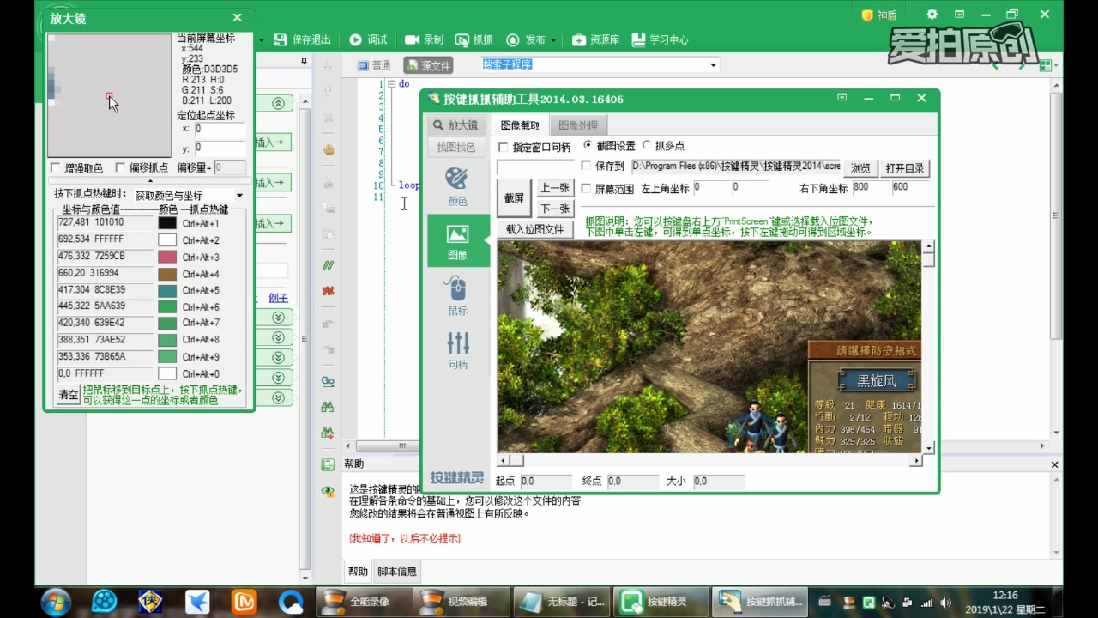
Task: Open the blue bird app in taskbar
Action: click(x=198, y=601)
